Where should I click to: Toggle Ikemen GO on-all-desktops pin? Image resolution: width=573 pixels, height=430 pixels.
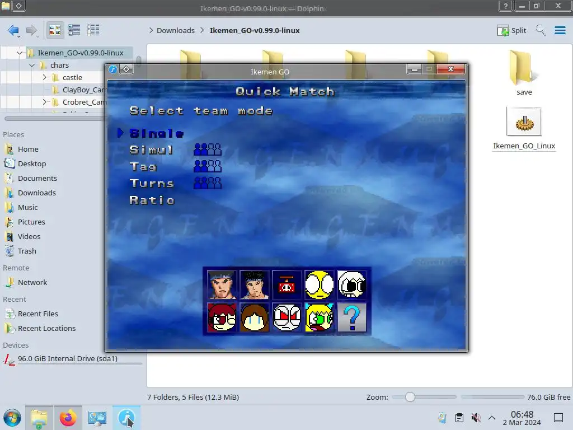tap(126, 69)
